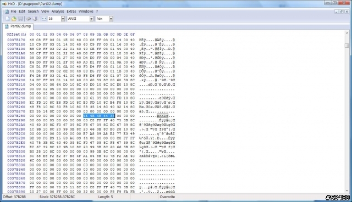Image resolution: width=352 pixels, height=202 pixels.
Task: Create a new file with toolbar icon
Action: tap(7, 19)
